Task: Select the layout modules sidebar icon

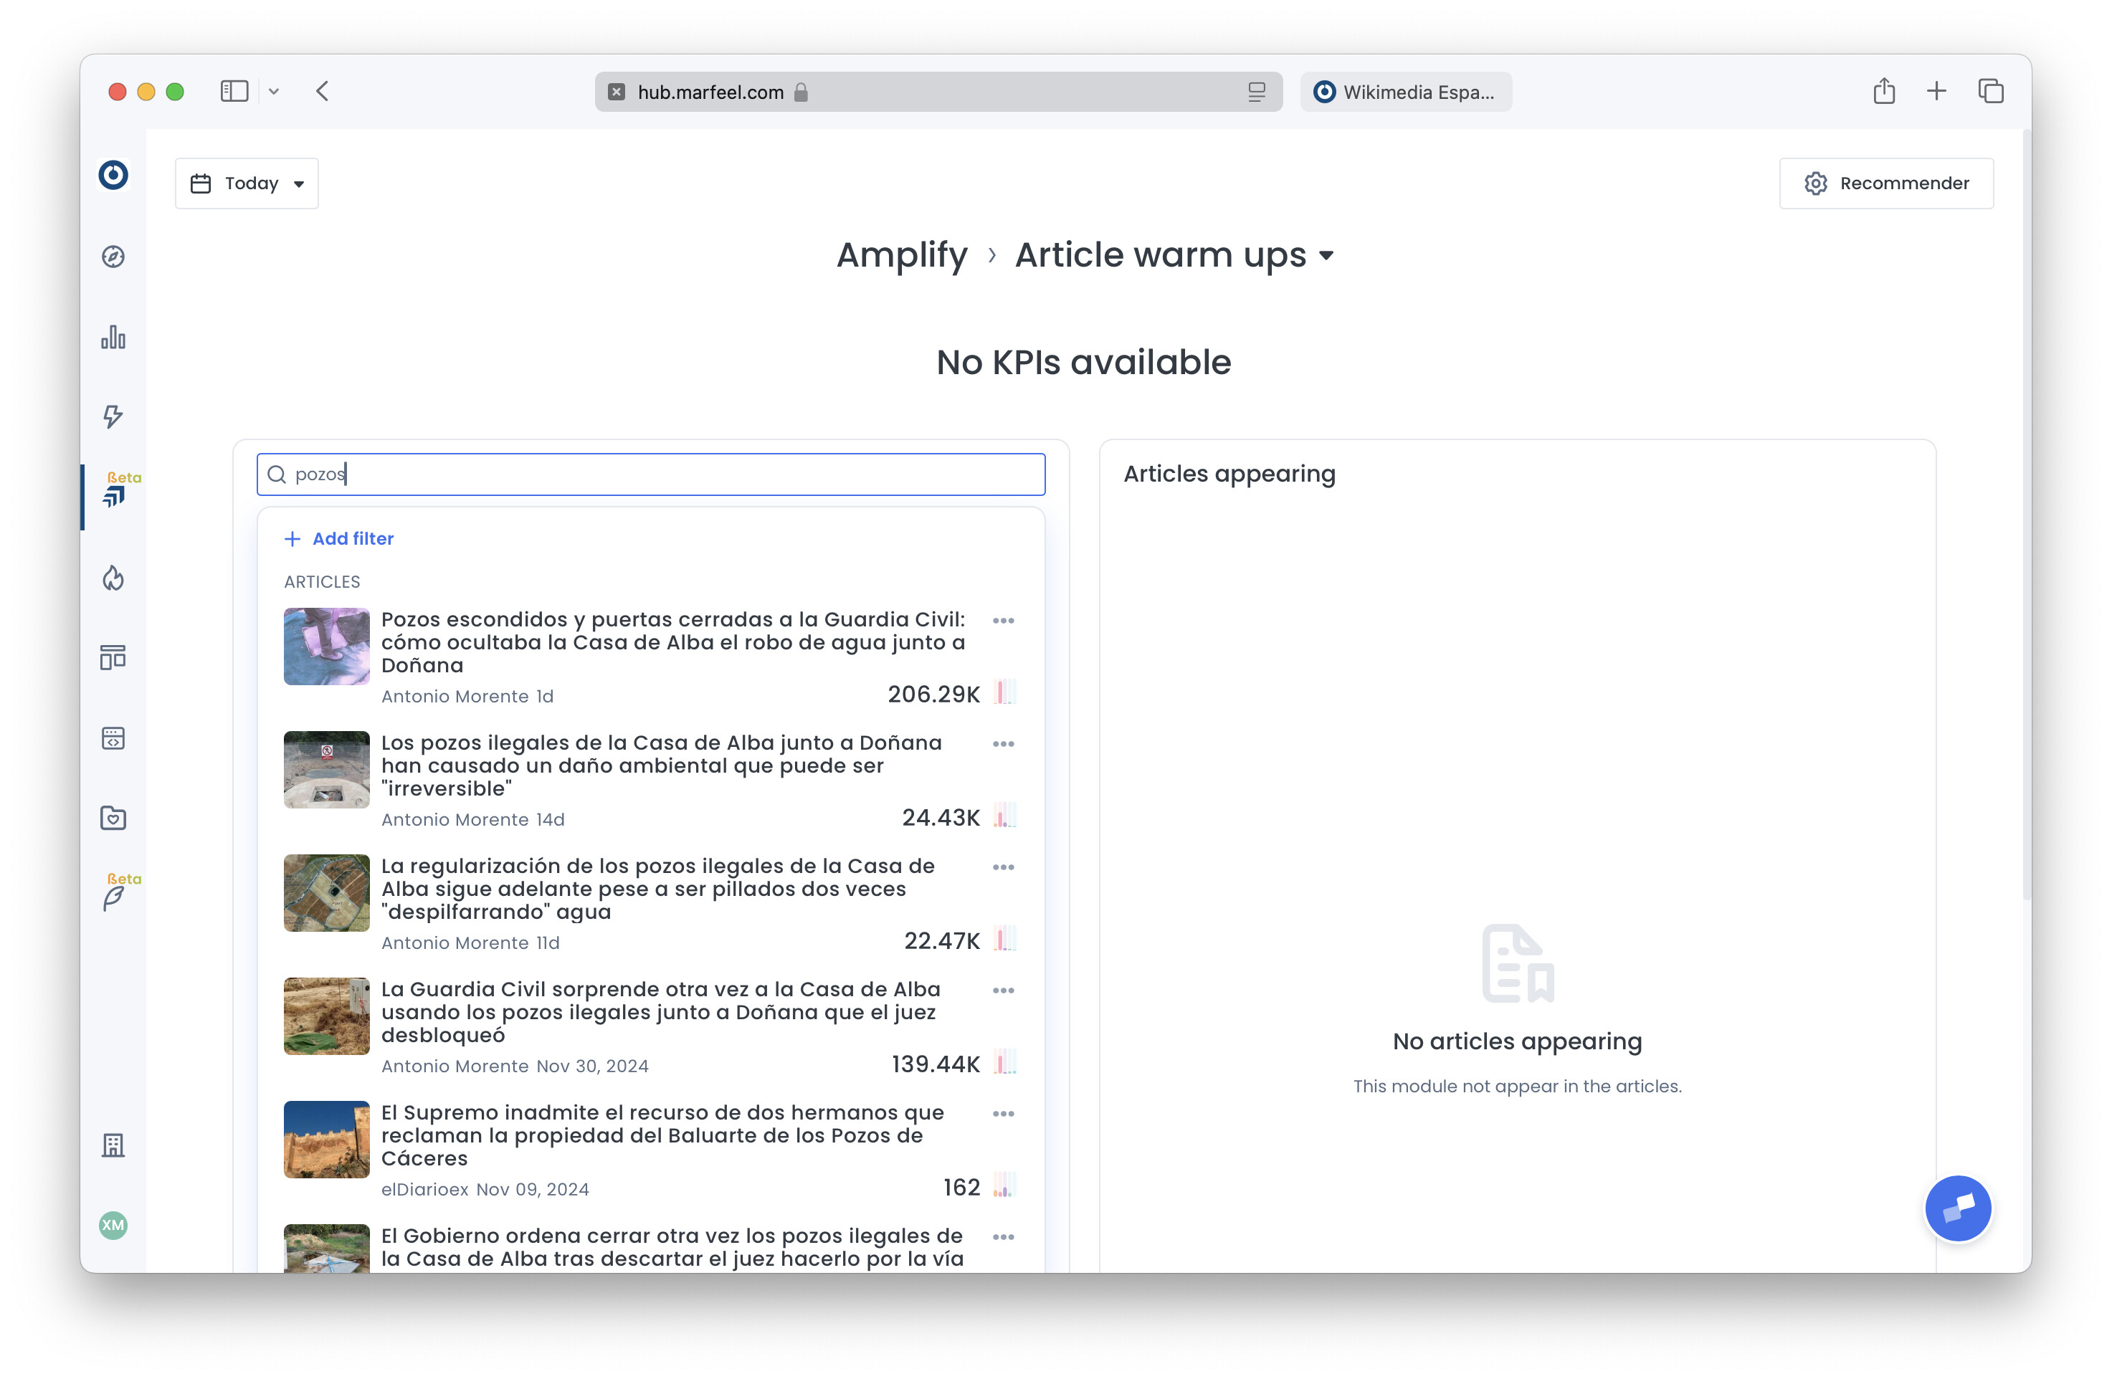Action: click(x=113, y=657)
